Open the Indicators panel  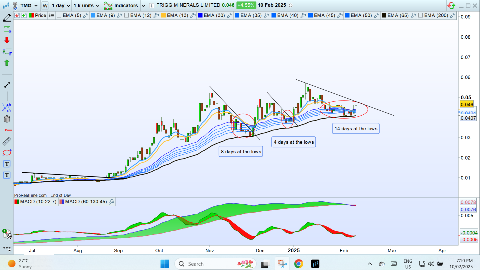point(121,5)
